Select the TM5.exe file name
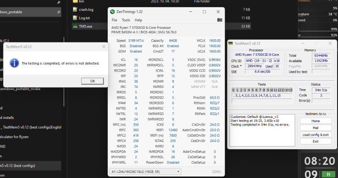This screenshot has height=178, width=338. (86, 27)
